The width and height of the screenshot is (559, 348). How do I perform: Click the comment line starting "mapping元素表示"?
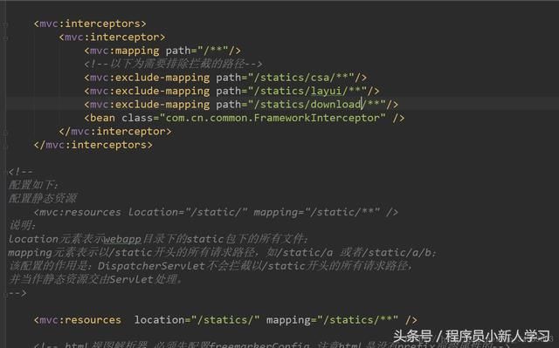point(222,253)
